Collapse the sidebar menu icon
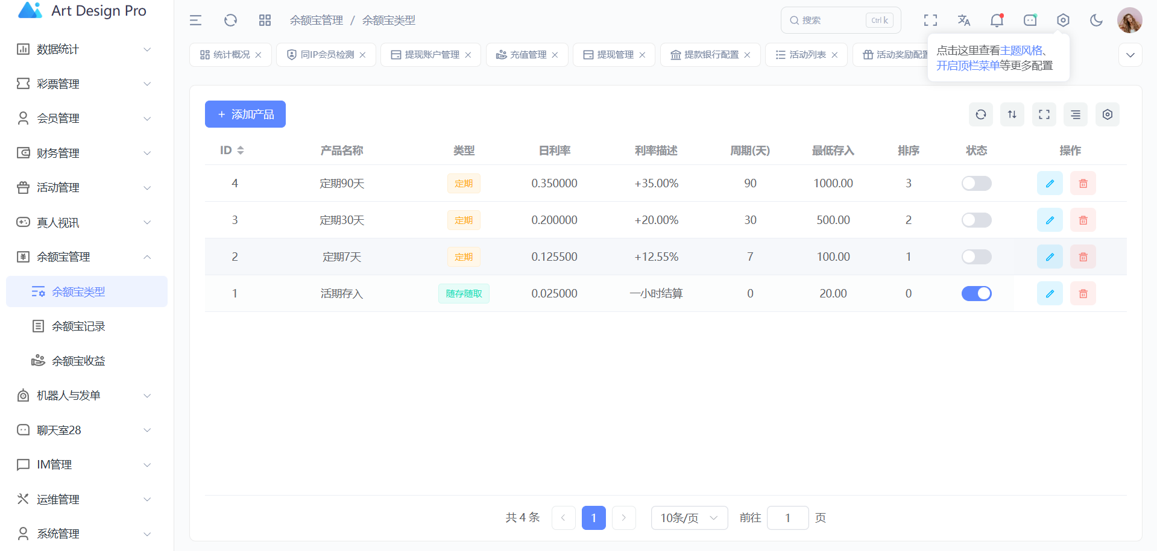Image resolution: width=1157 pixels, height=551 pixels. point(195,20)
